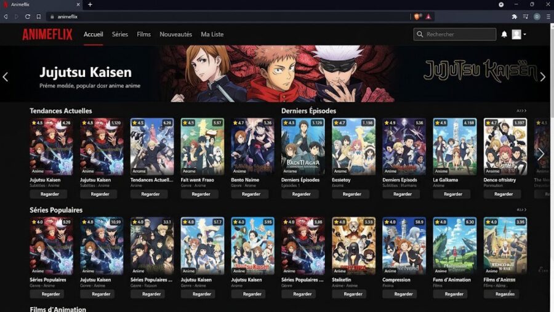
Task: Go back with the browser back arrow
Action: 6,17
